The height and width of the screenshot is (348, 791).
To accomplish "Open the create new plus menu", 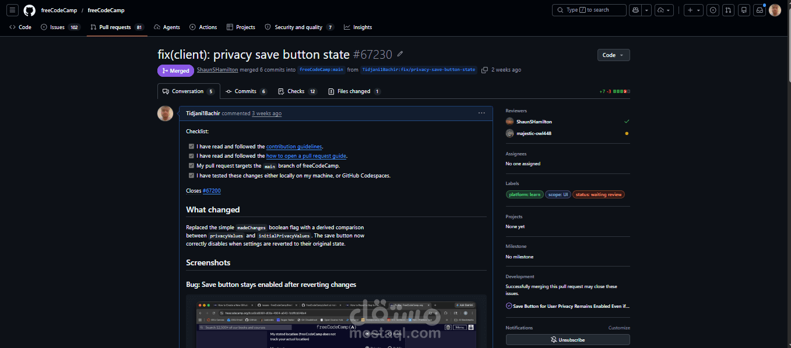I will (693, 10).
